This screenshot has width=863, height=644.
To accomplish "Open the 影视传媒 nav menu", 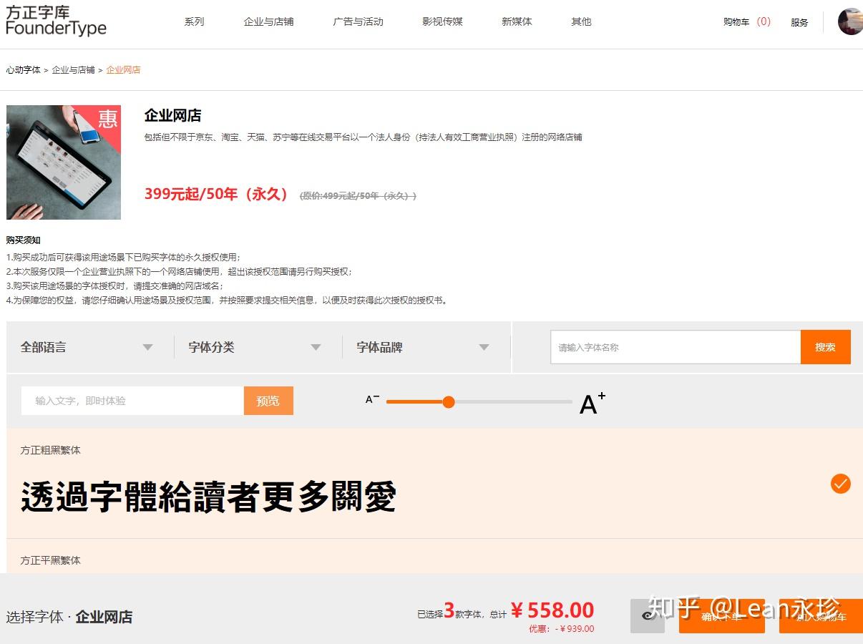I will (442, 21).
